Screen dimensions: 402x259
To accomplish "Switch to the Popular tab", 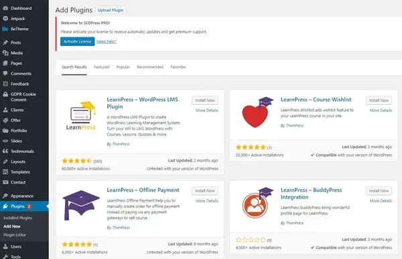I will [x=123, y=67].
